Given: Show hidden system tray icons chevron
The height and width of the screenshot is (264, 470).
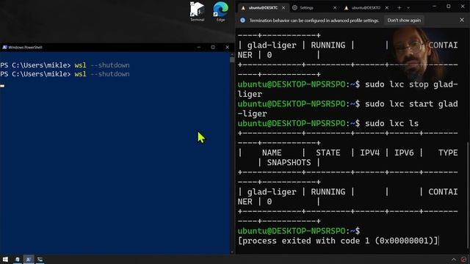Looking at the screenshot, I should click(x=454, y=260).
